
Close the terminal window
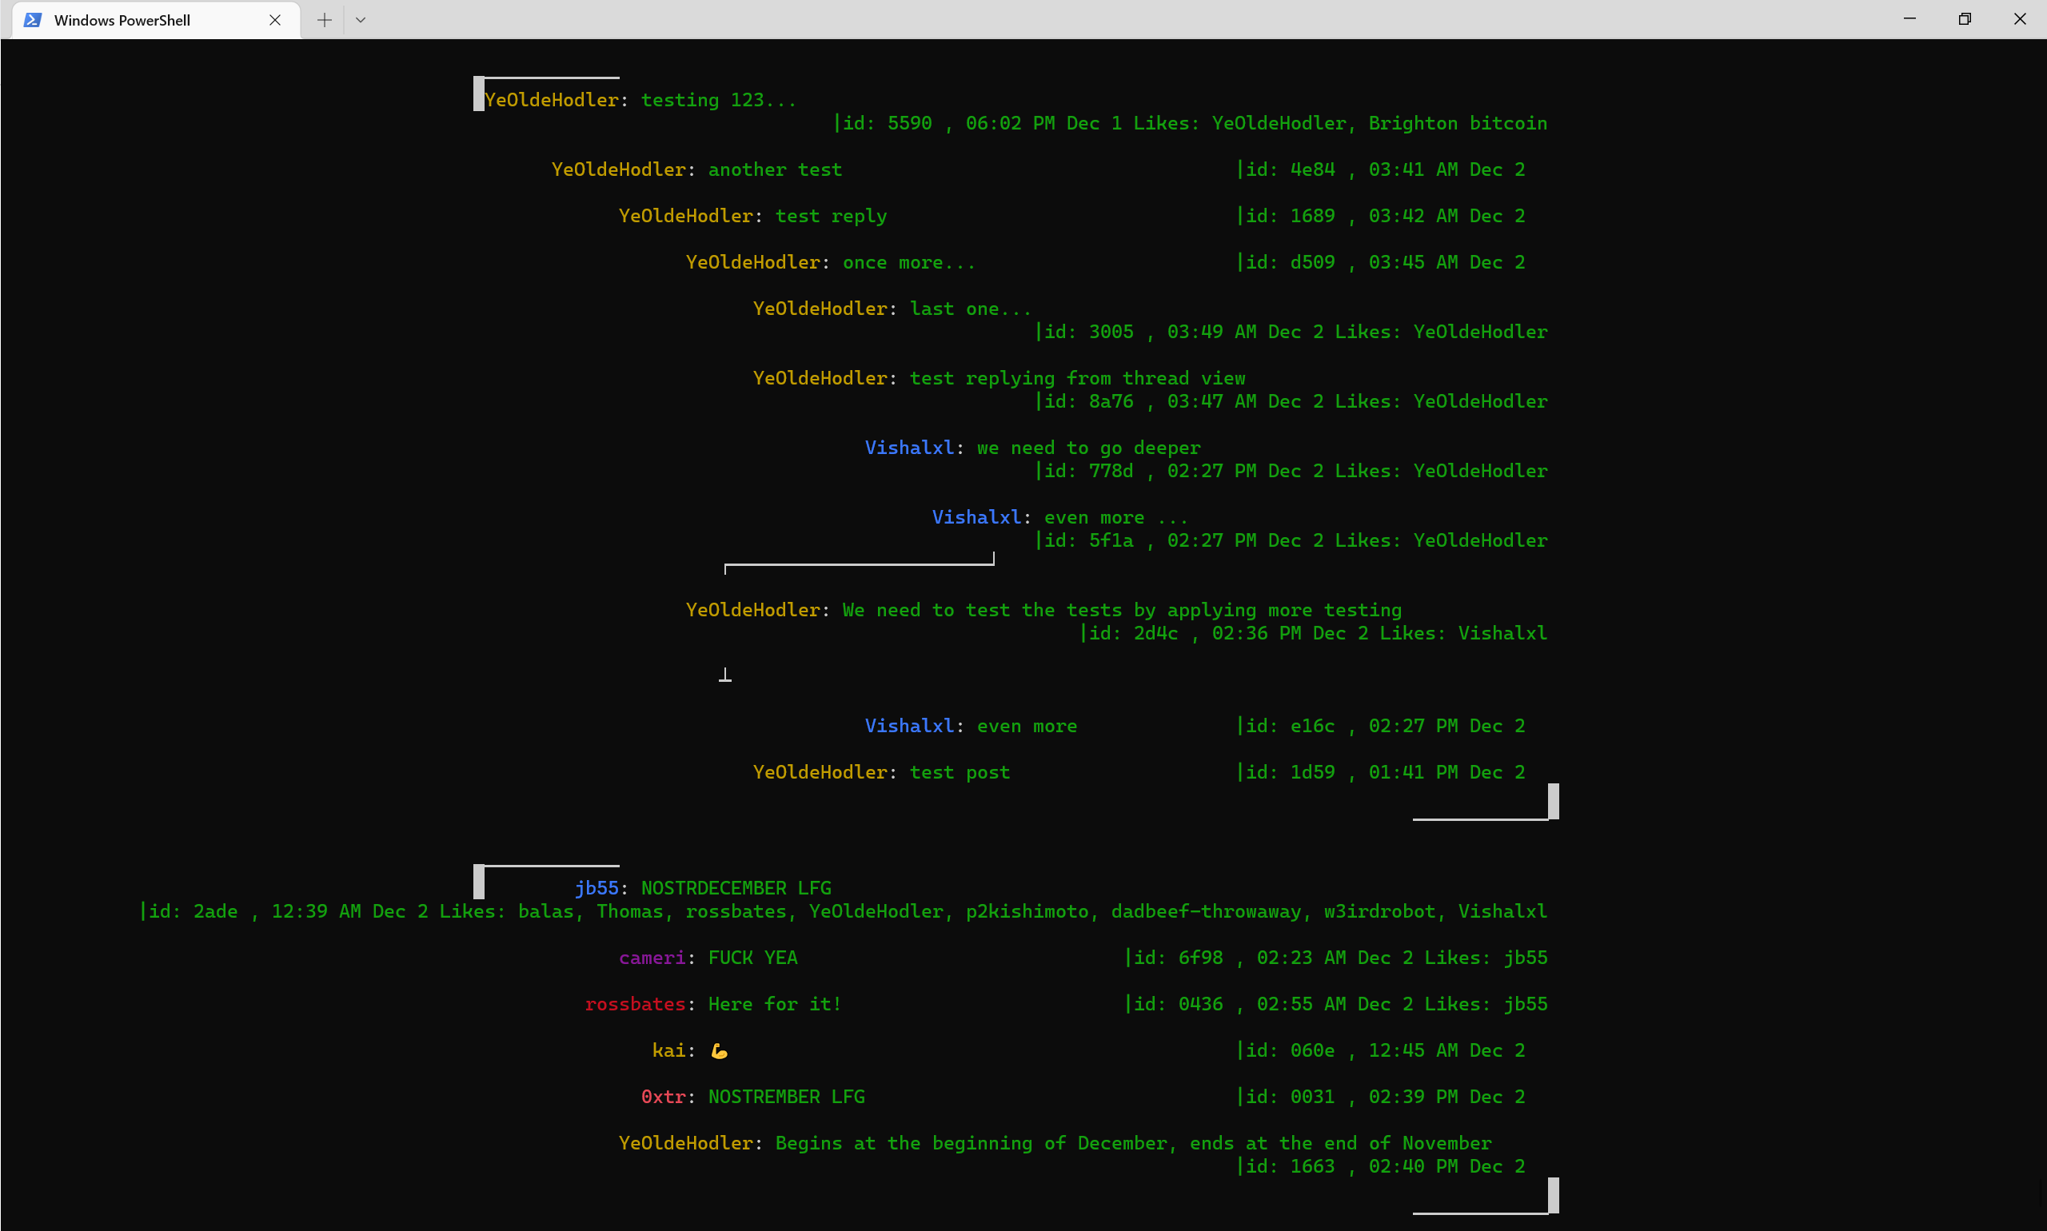click(x=2020, y=19)
